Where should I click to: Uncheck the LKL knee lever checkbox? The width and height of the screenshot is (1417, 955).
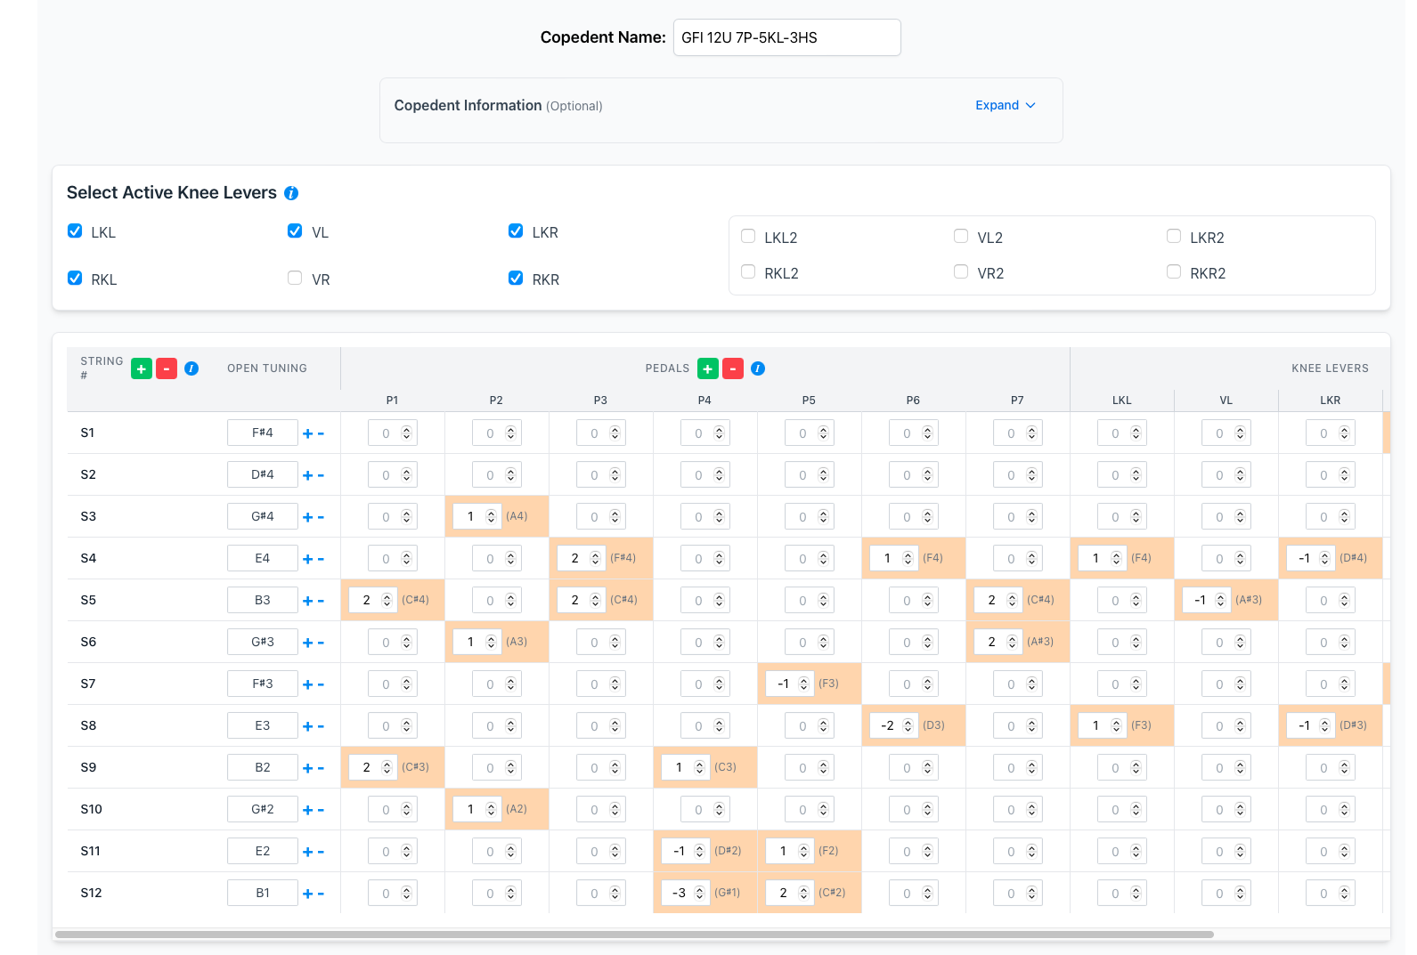[76, 231]
